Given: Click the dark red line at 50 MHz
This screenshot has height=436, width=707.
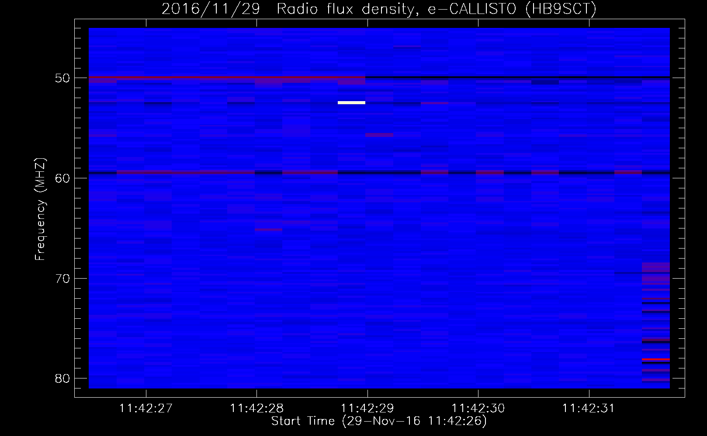Looking at the screenshot, I should [227, 77].
